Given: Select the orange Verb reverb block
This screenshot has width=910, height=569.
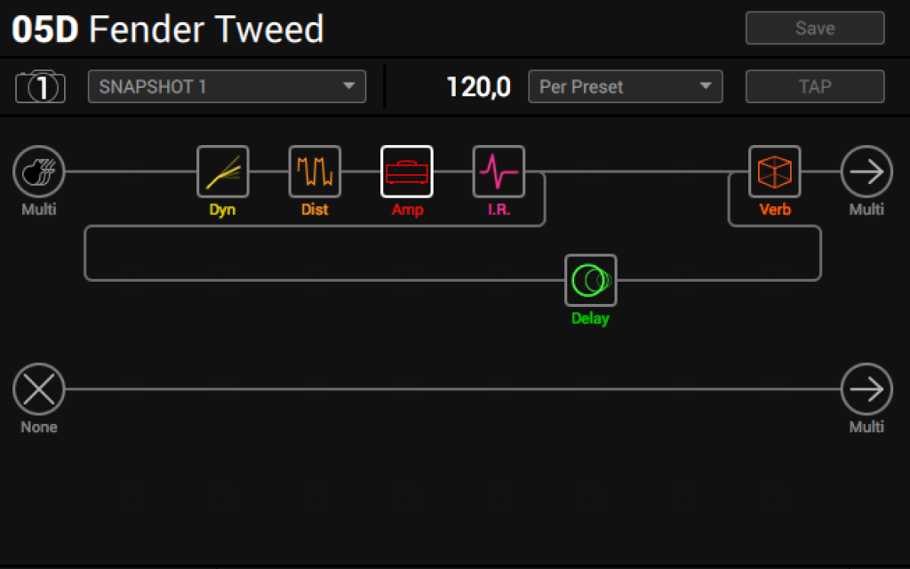Looking at the screenshot, I should point(775,172).
